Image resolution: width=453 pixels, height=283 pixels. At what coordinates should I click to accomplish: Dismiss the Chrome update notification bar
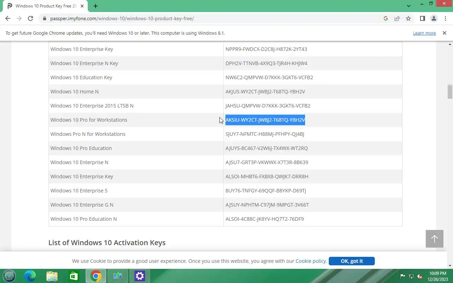pyautogui.click(x=445, y=33)
